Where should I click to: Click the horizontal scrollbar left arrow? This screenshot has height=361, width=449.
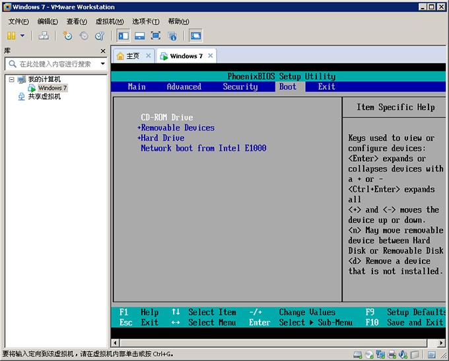pos(115,343)
